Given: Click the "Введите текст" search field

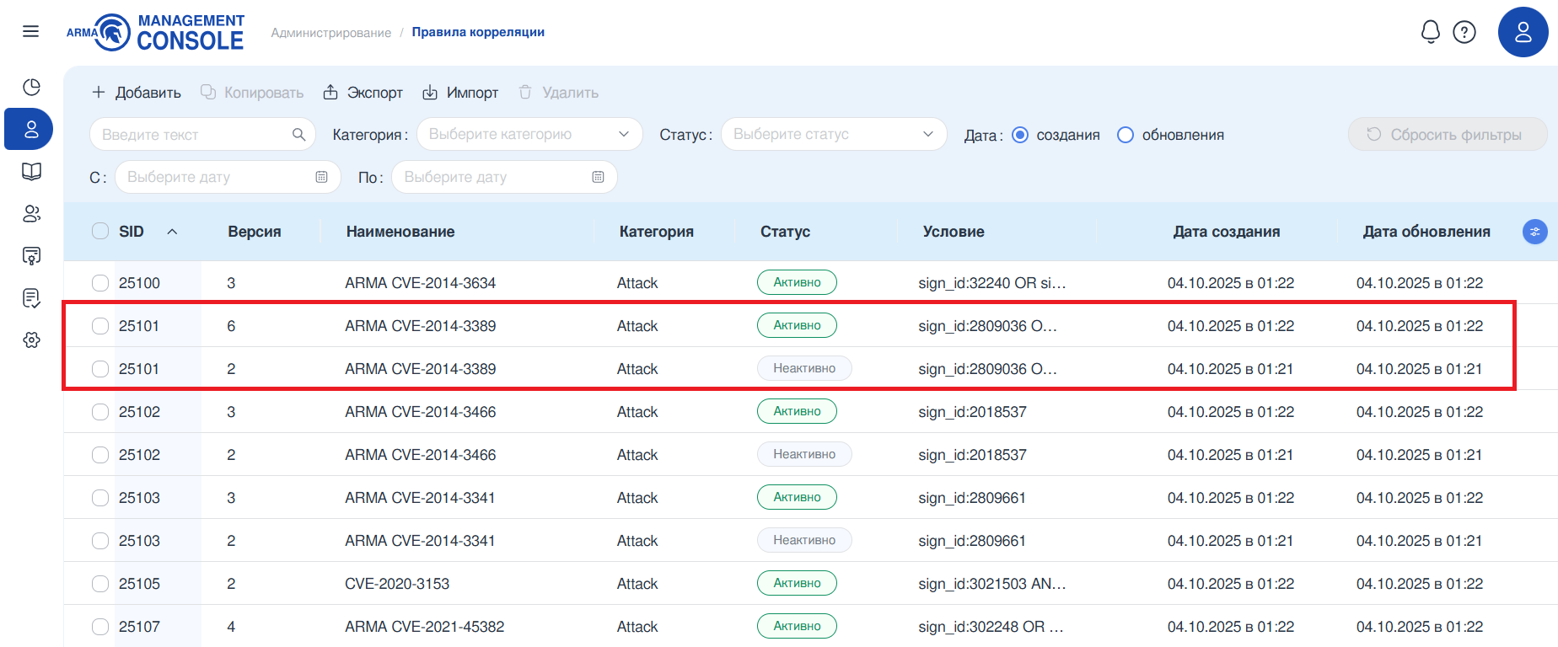Looking at the screenshot, I should [x=194, y=135].
